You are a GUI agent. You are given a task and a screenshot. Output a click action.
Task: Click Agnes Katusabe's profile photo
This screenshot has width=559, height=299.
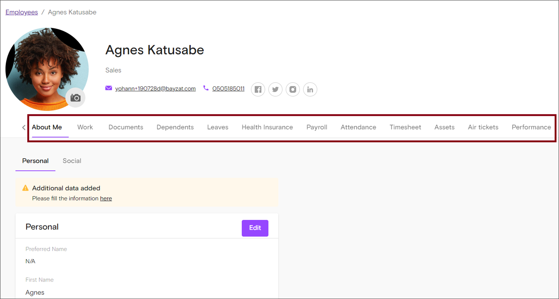(47, 69)
